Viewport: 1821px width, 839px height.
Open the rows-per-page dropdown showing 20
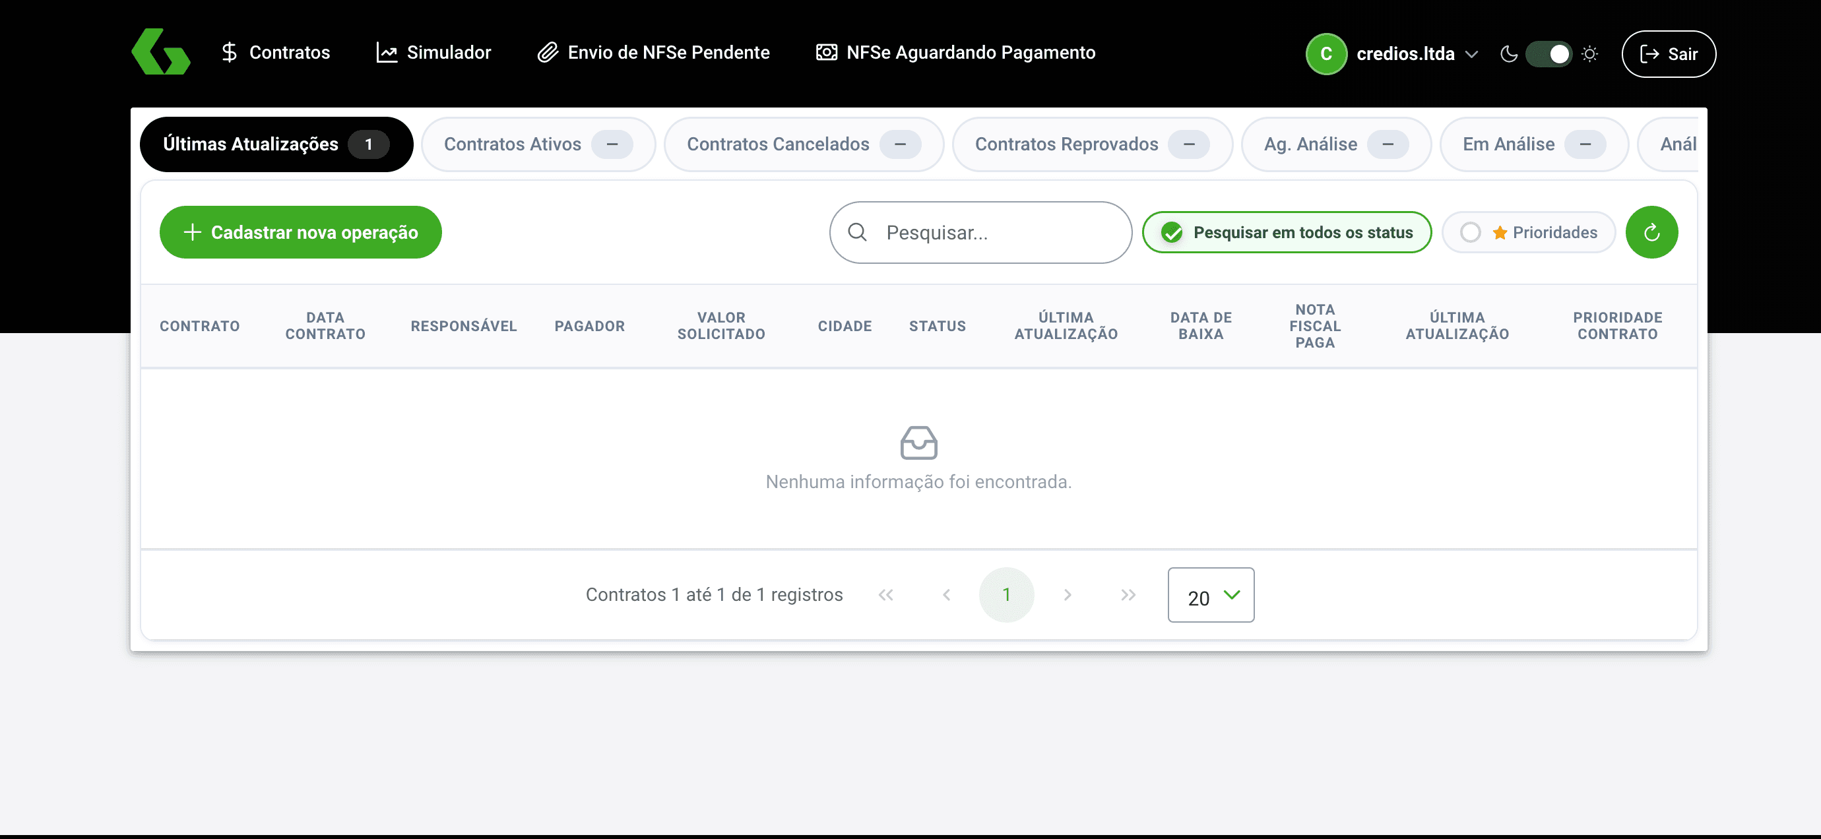[1211, 595]
